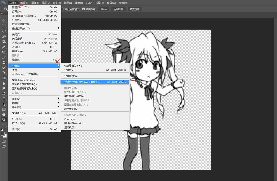The height and width of the screenshot is (181, 277).
Task: Select the Eyedropper tool
Action: click(x=4, y=47)
